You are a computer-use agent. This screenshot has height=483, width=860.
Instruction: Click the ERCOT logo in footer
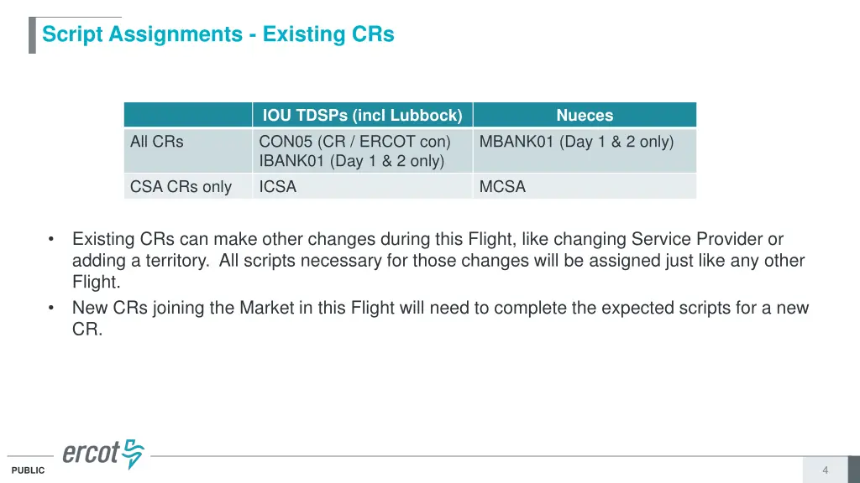point(103,454)
